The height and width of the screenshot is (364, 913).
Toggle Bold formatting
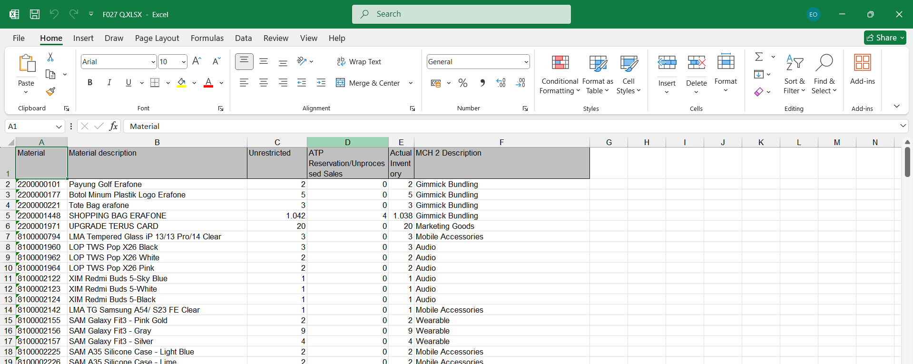(90, 83)
